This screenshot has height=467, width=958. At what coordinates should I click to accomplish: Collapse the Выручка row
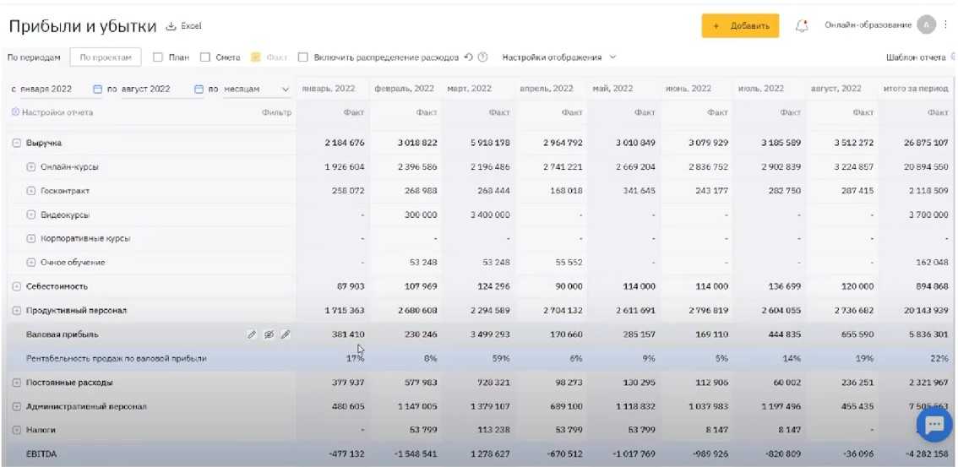tap(16, 144)
